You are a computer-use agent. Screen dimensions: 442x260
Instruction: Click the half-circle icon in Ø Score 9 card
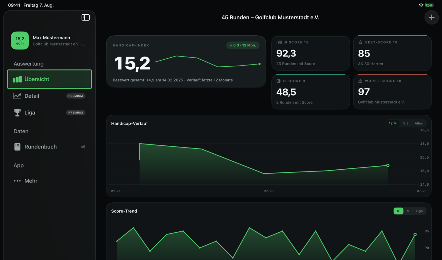[x=278, y=81]
